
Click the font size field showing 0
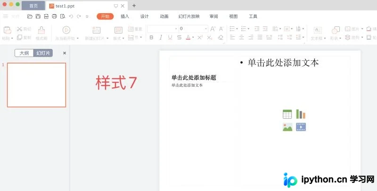click(193, 29)
